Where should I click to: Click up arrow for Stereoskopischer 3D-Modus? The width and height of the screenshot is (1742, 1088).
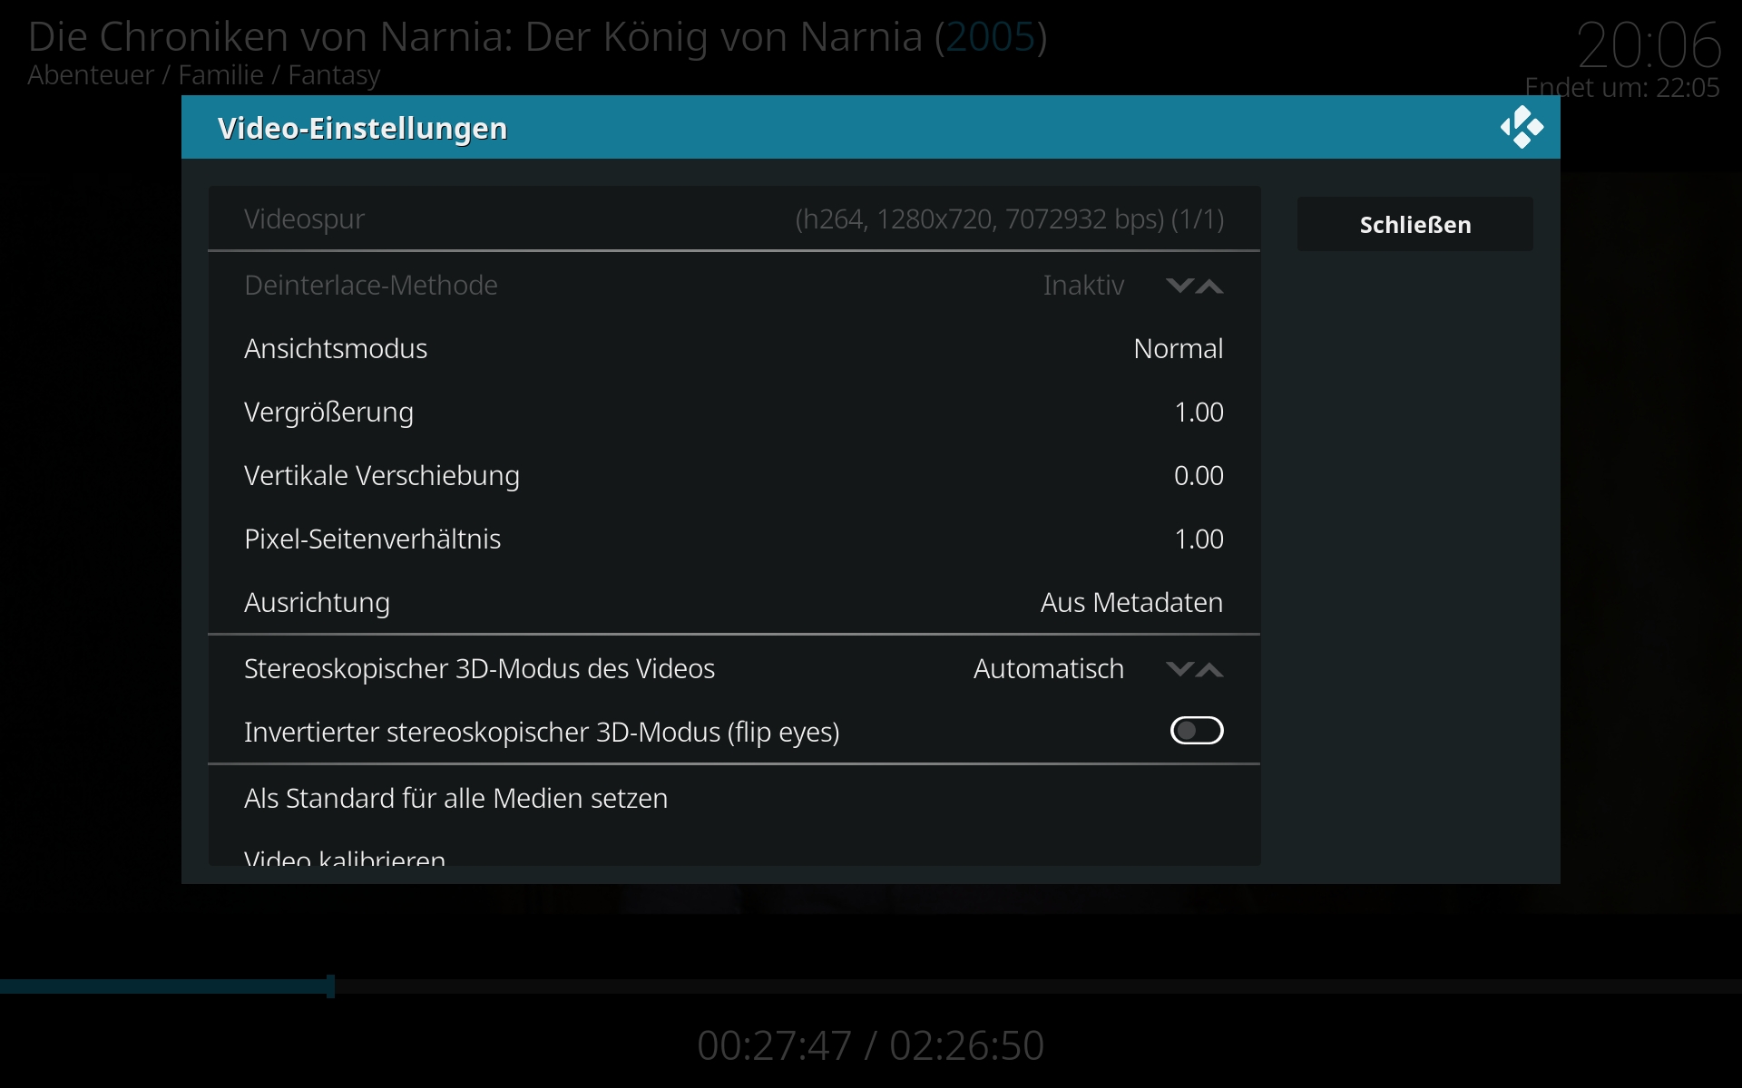[1209, 669]
